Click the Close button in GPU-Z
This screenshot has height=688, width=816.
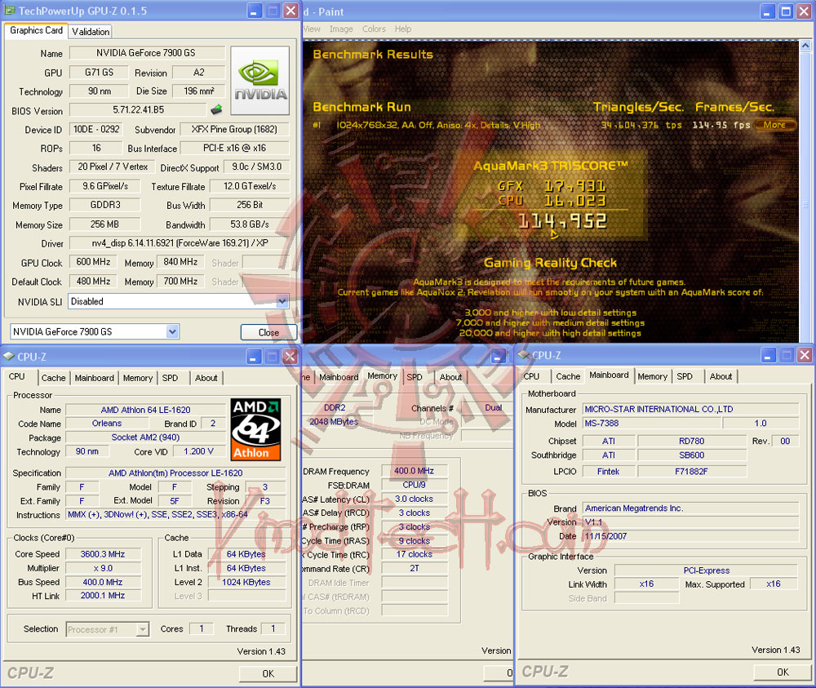[x=268, y=332]
